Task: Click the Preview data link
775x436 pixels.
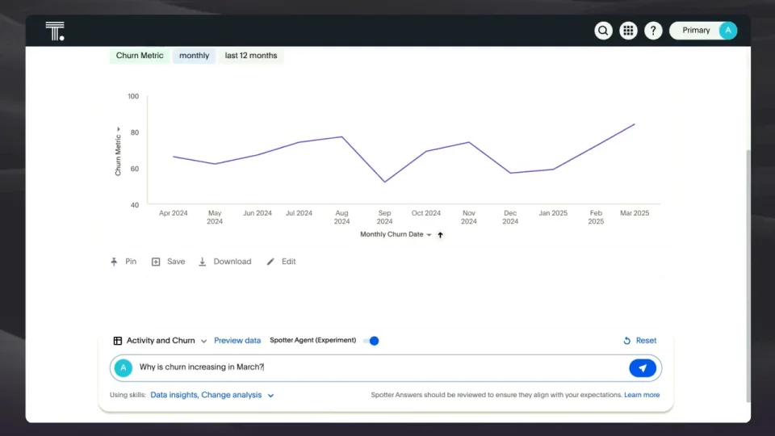Action: point(237,341)
